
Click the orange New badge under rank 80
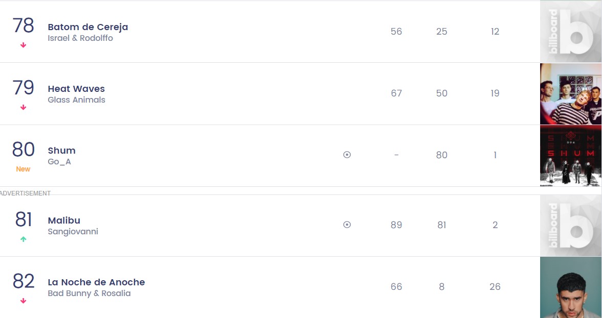pos(23,169)
